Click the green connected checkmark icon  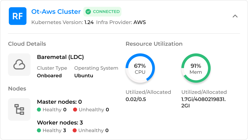[88, 12]
